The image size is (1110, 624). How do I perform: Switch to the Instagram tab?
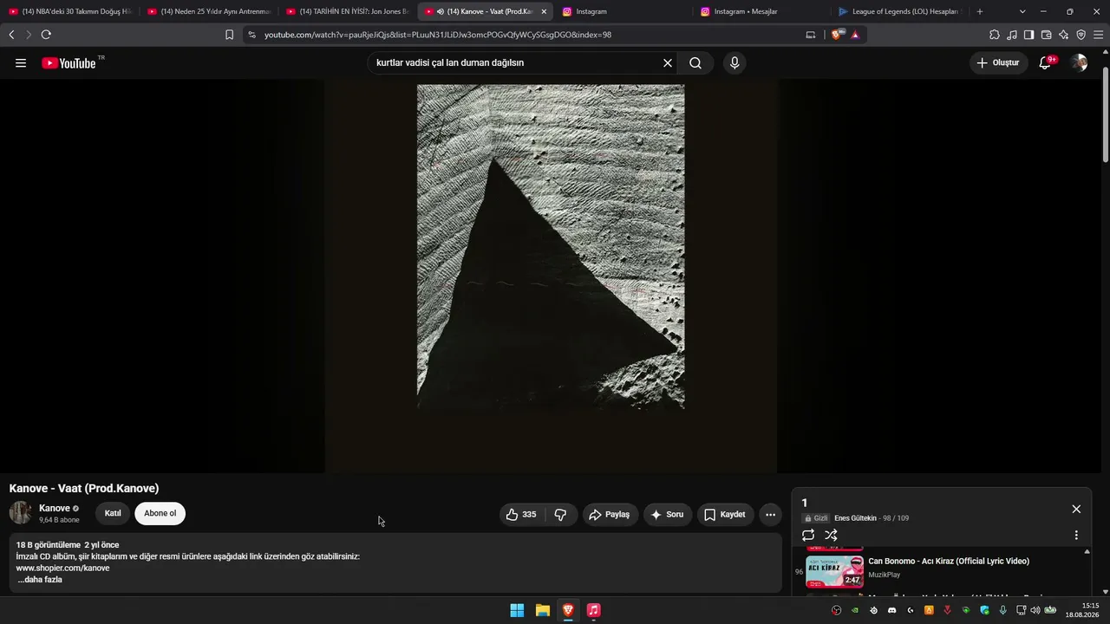pos(624,11)
